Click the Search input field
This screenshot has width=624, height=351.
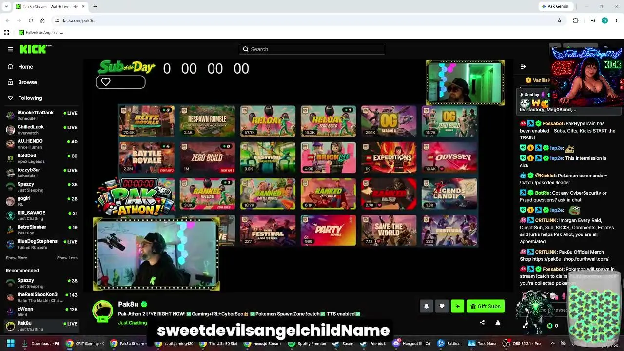[x=312, y=49]
